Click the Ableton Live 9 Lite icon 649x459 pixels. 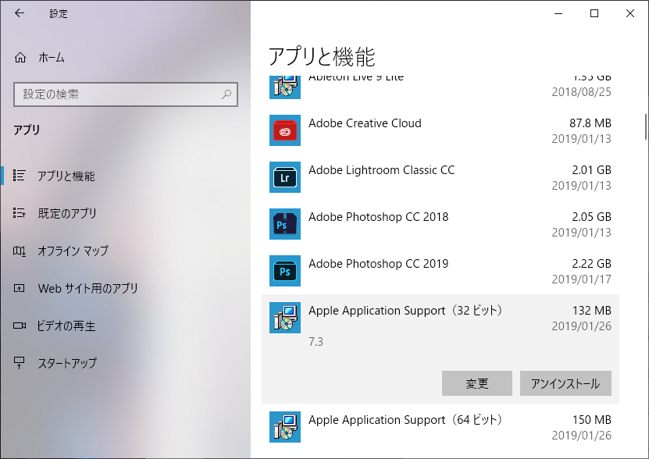tap(285, 87)
